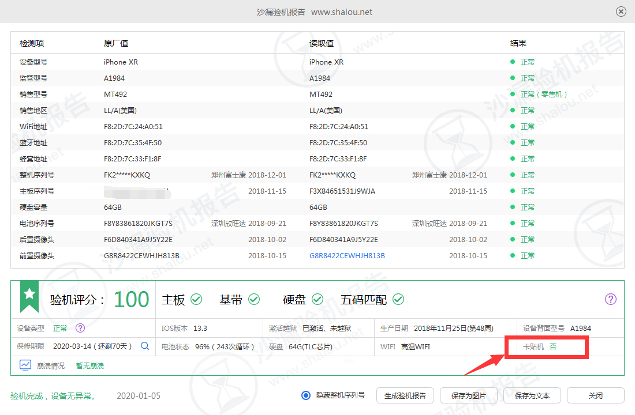Image resolution: width=635 pixels, height=415 pixels.
Task: Click the crash status chart icon
Action: click(x=25, y=365)
